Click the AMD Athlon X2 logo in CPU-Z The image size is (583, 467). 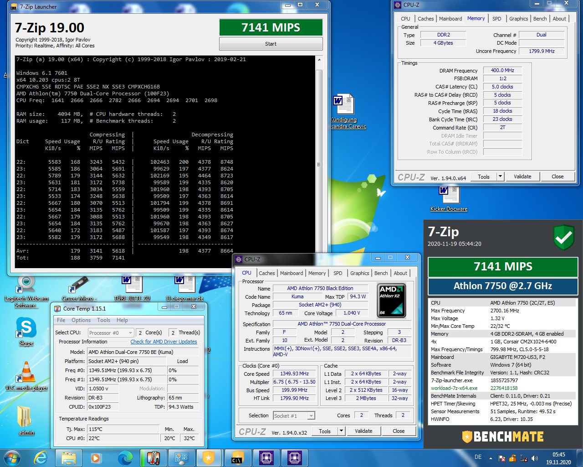click(x=392, y=300)
